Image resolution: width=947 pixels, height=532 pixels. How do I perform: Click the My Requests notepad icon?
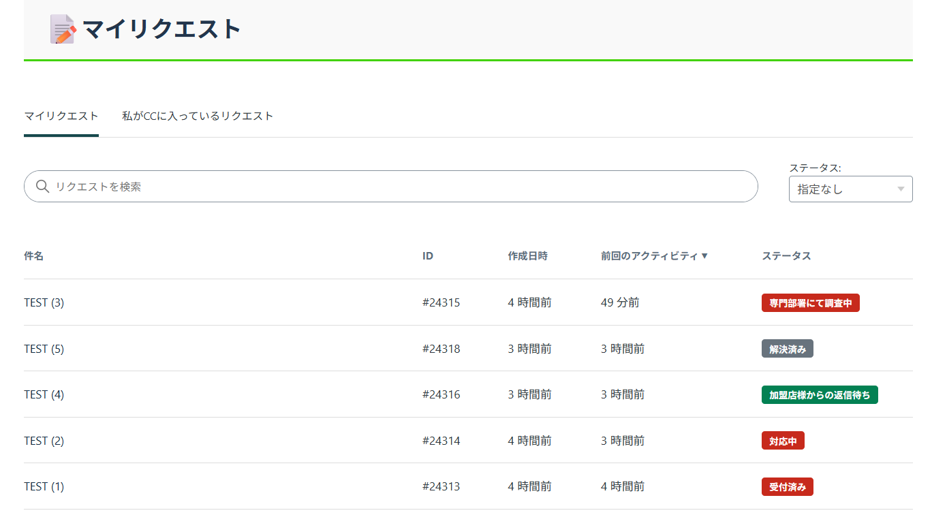point(63,29)
